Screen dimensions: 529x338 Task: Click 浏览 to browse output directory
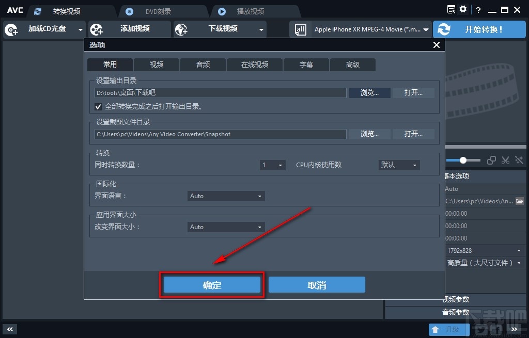click(370, 92)
